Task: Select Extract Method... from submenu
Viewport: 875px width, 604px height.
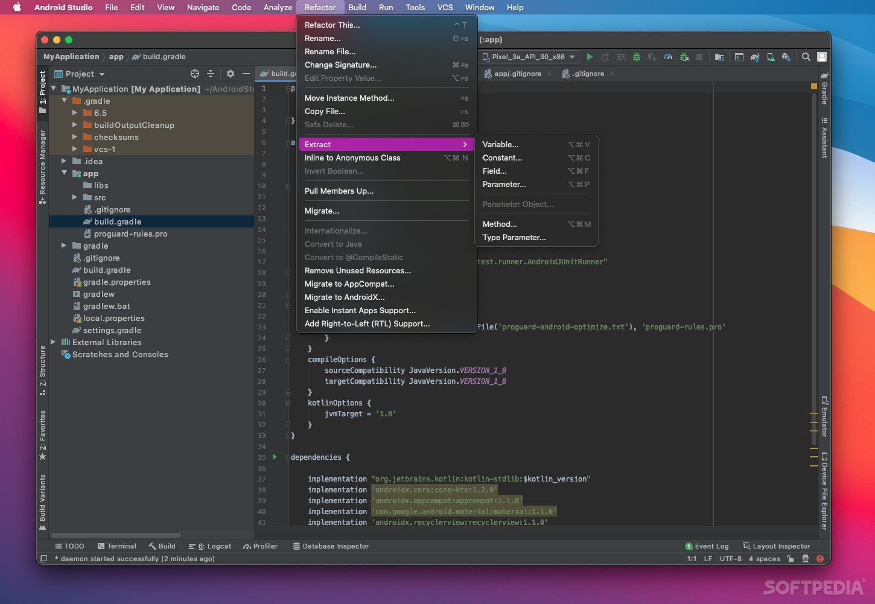Action: [536, 224]
